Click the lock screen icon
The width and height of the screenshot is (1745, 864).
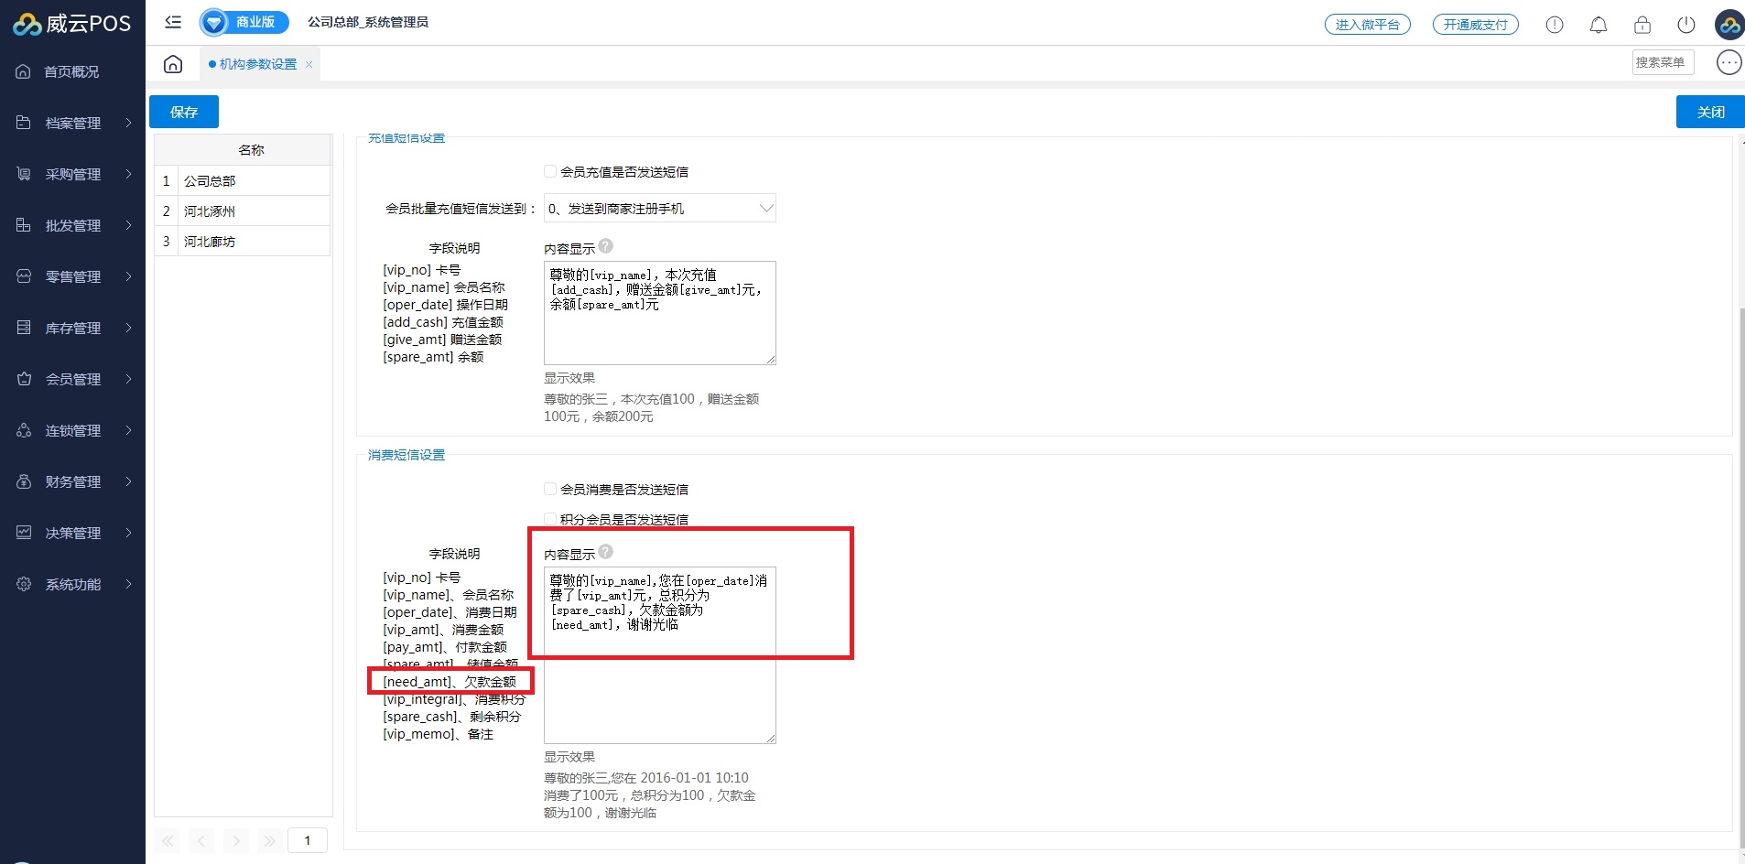pyautogui.click(x=1642, y=25)
